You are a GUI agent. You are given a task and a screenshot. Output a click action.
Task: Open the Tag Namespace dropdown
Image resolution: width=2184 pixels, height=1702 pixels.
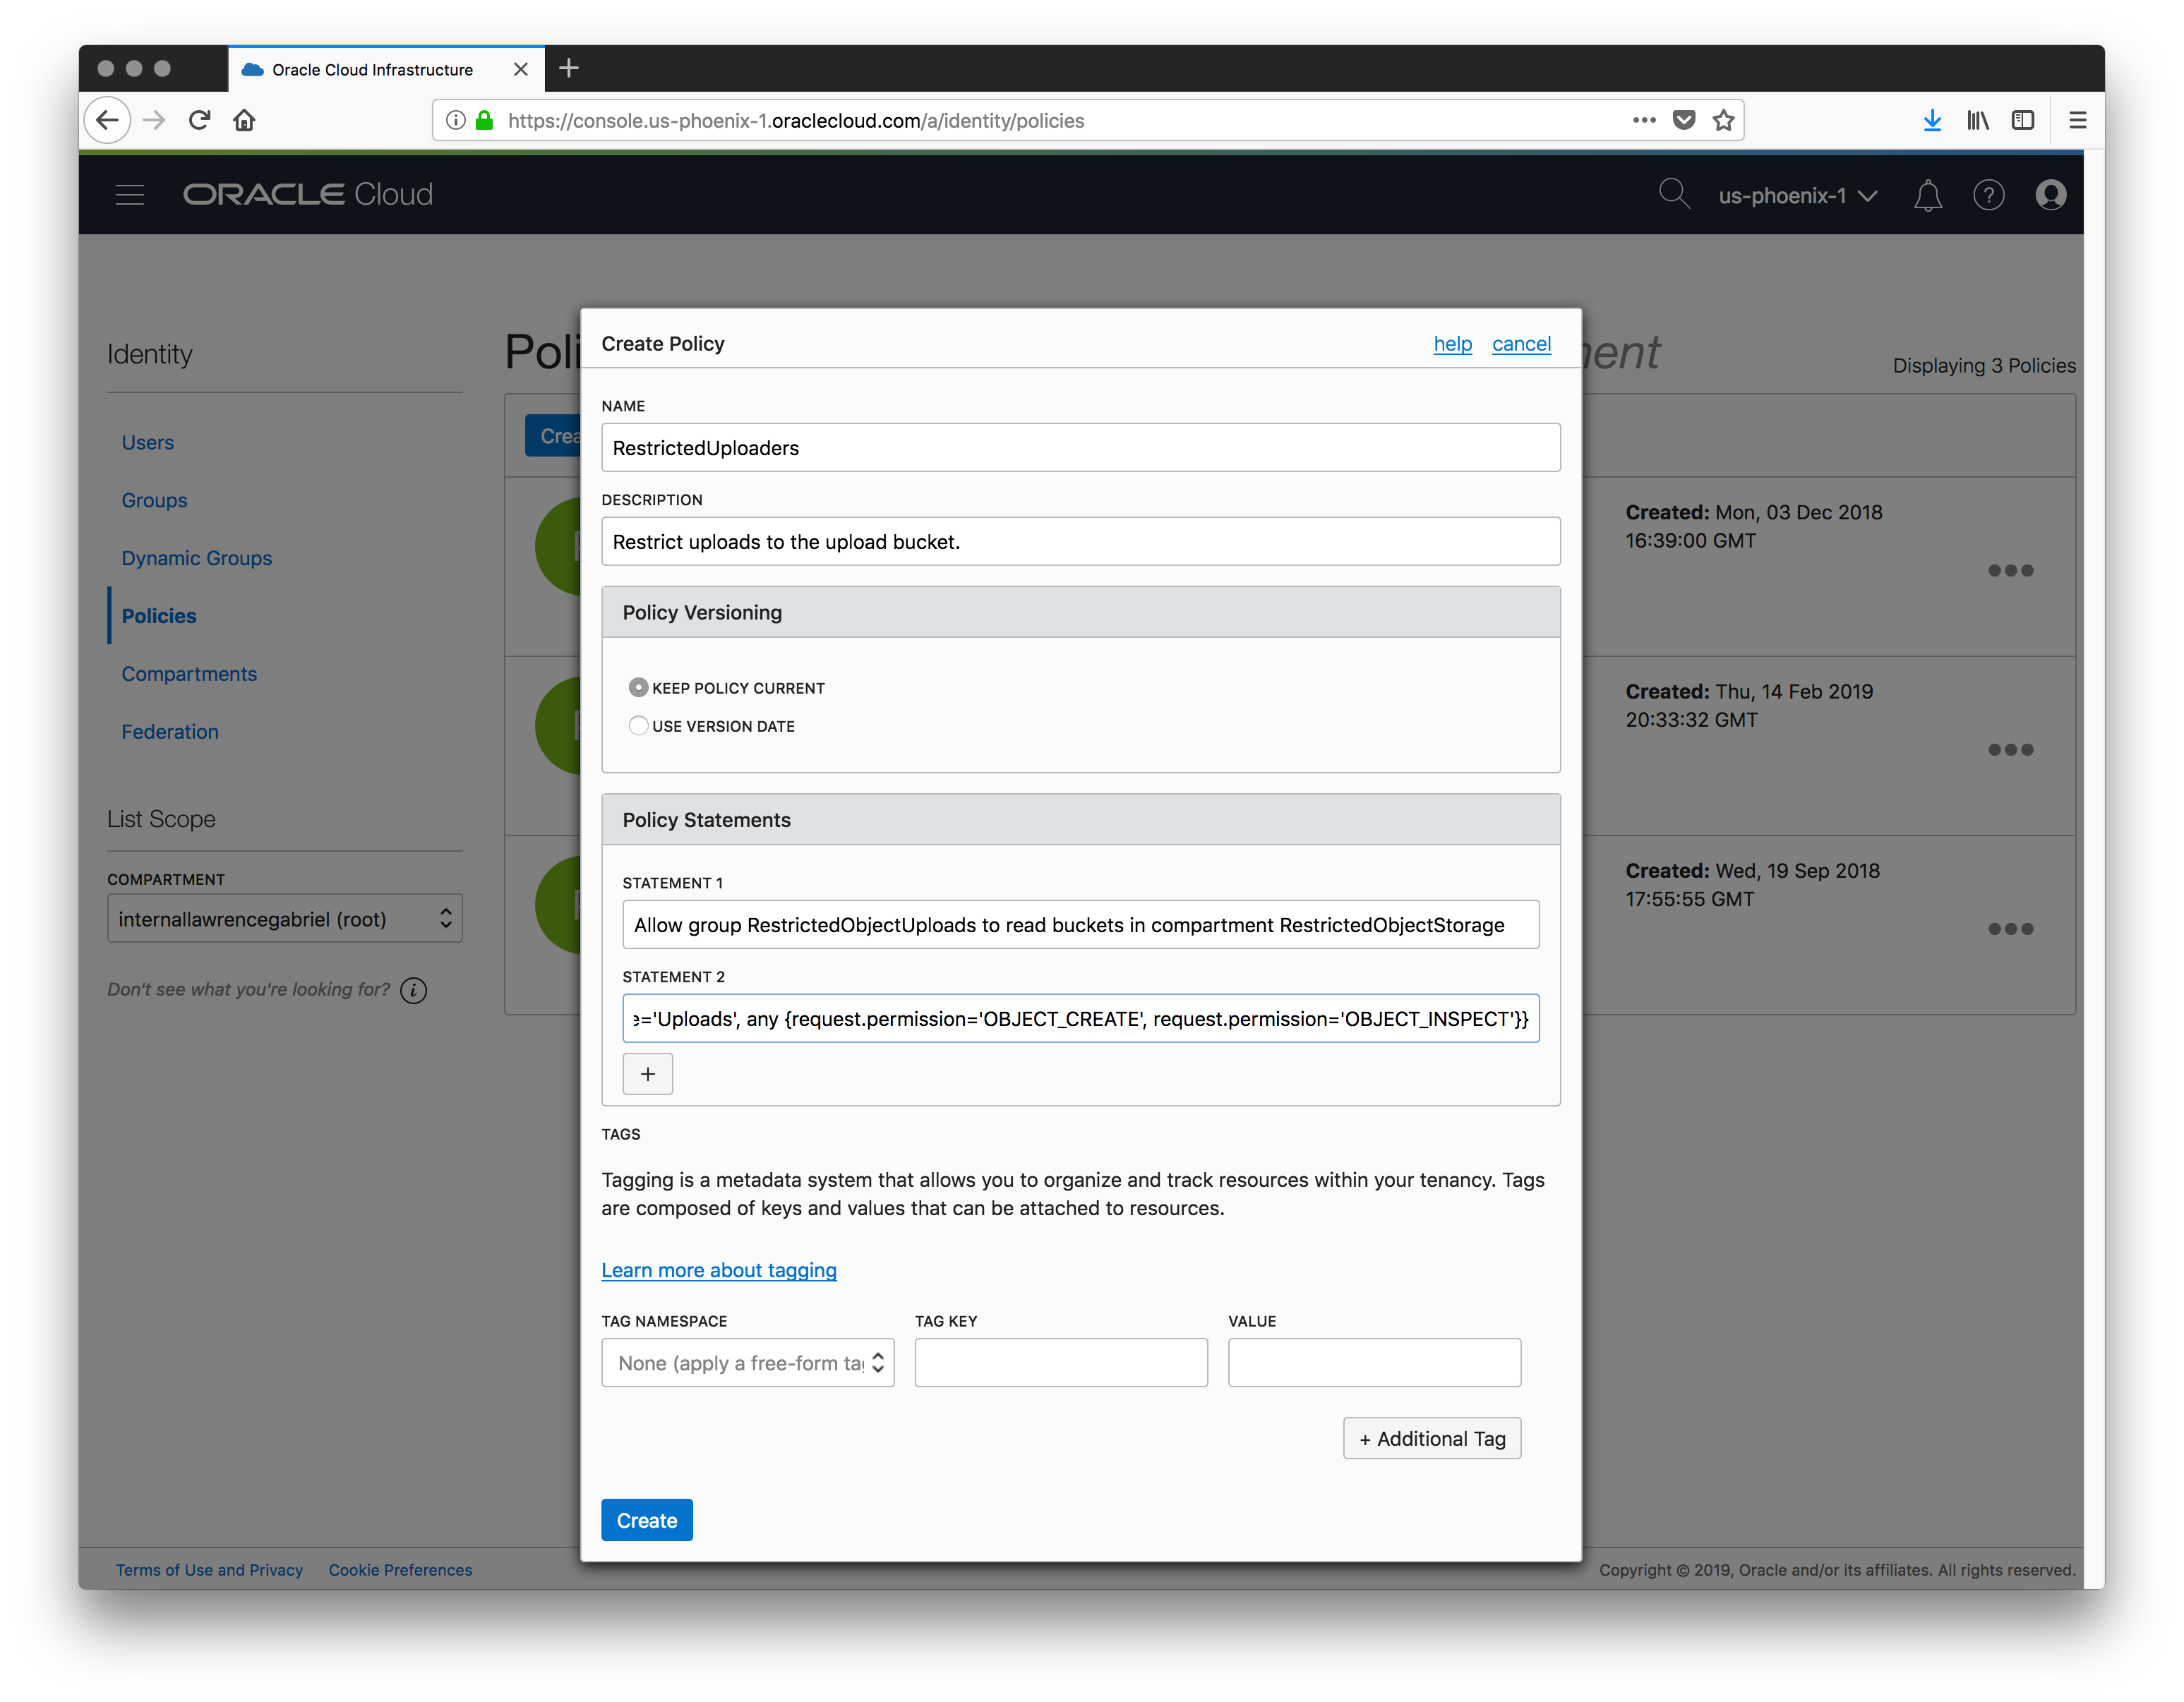tap(747, 1362)
